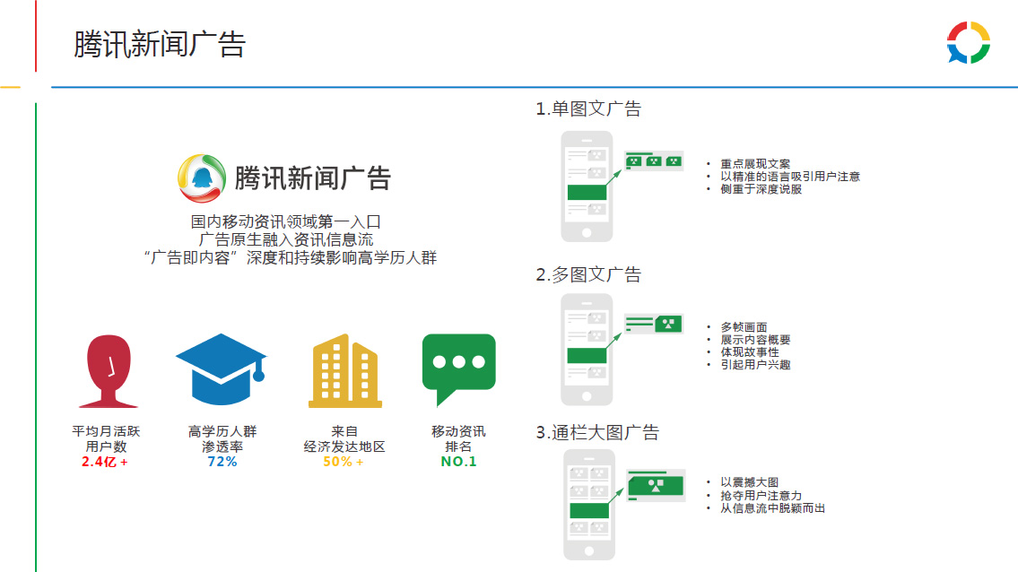The width and height of the screenshot is (1018, 572).
Task: Click the phone mockup under 3.通栏大图广告
Action: pos(589,505)
